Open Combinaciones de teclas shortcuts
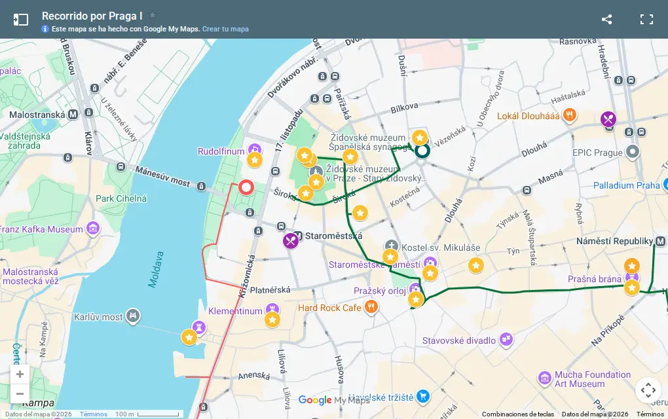The image size is (668, 419). click(x=518, y=414)
